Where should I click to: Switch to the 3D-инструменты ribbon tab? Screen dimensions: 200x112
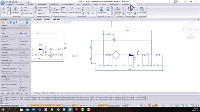point(68,4)
